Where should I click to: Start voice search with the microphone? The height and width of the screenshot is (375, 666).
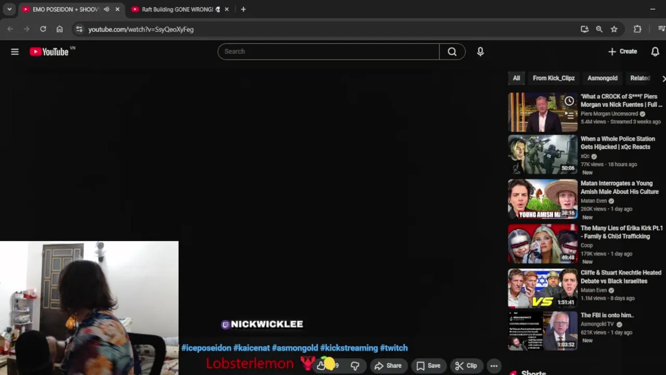point(480,52)
